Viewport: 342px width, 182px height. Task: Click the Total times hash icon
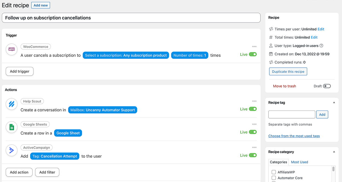coord(271,37)
